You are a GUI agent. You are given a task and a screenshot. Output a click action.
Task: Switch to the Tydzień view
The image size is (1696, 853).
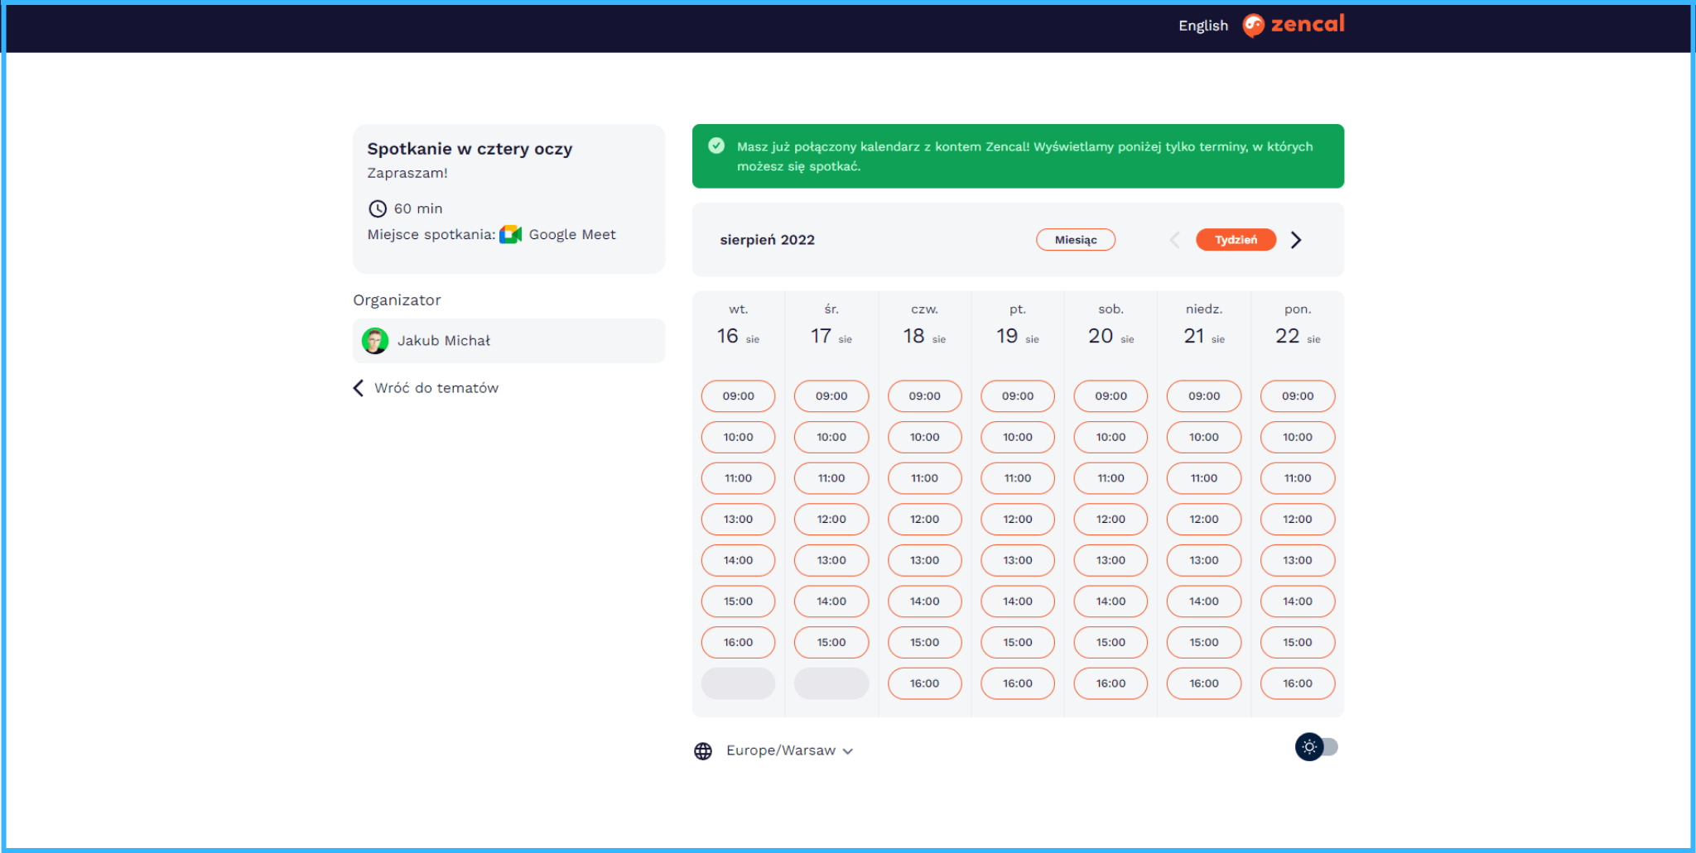click(x=1235, y=240)
